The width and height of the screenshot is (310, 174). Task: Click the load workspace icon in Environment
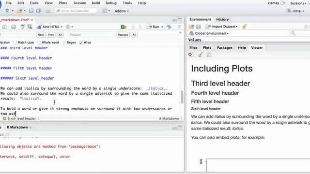pyautogui.click(x=191, y=27)
